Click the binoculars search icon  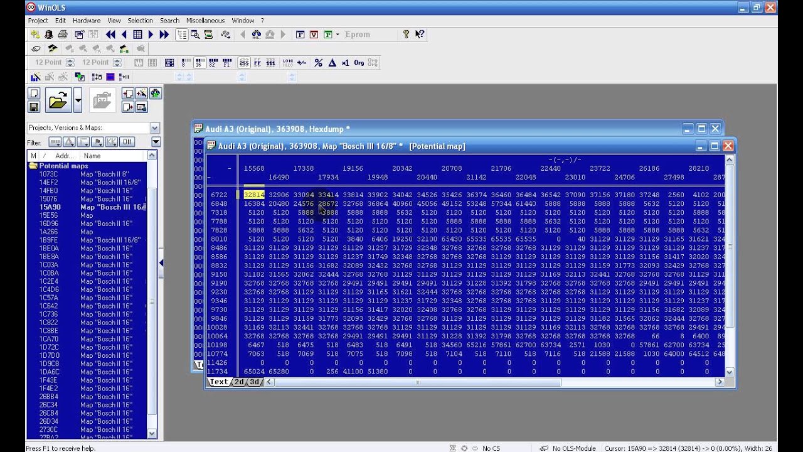tap(257, 35)
